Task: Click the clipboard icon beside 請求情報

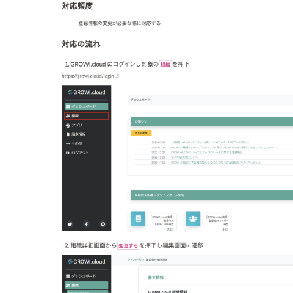Action: point(68,134)
